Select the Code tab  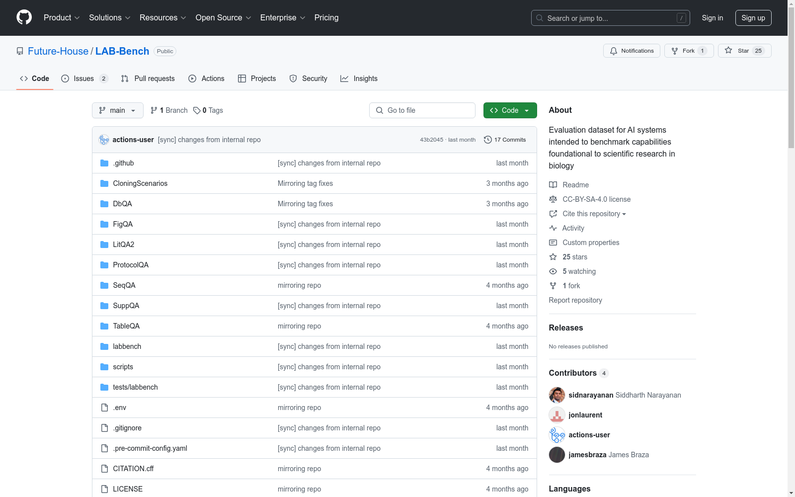(x=35, y=79)
